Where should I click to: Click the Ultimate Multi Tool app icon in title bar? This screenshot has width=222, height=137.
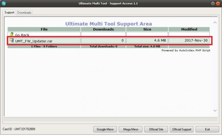click(4, 3)
